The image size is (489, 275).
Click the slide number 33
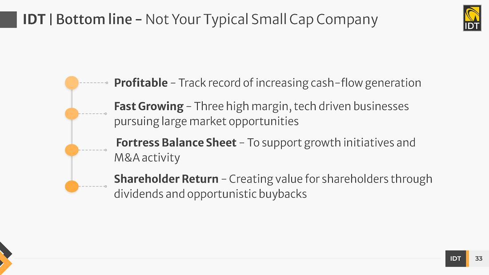tap(479, 259)
